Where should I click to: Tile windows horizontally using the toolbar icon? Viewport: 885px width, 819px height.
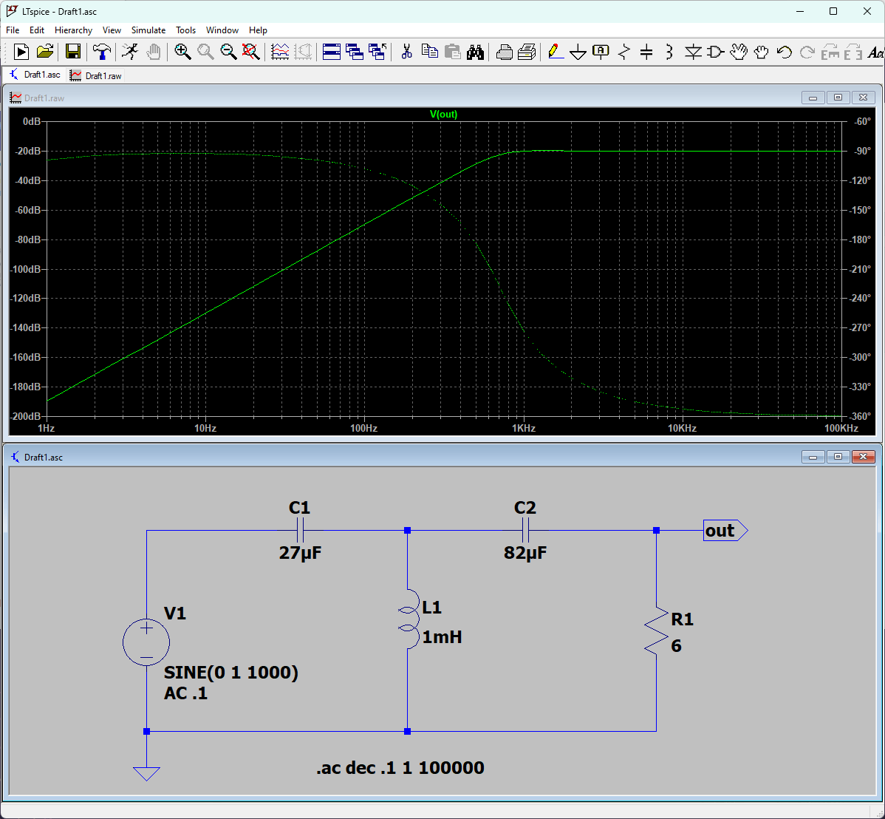tap(331, 52)
